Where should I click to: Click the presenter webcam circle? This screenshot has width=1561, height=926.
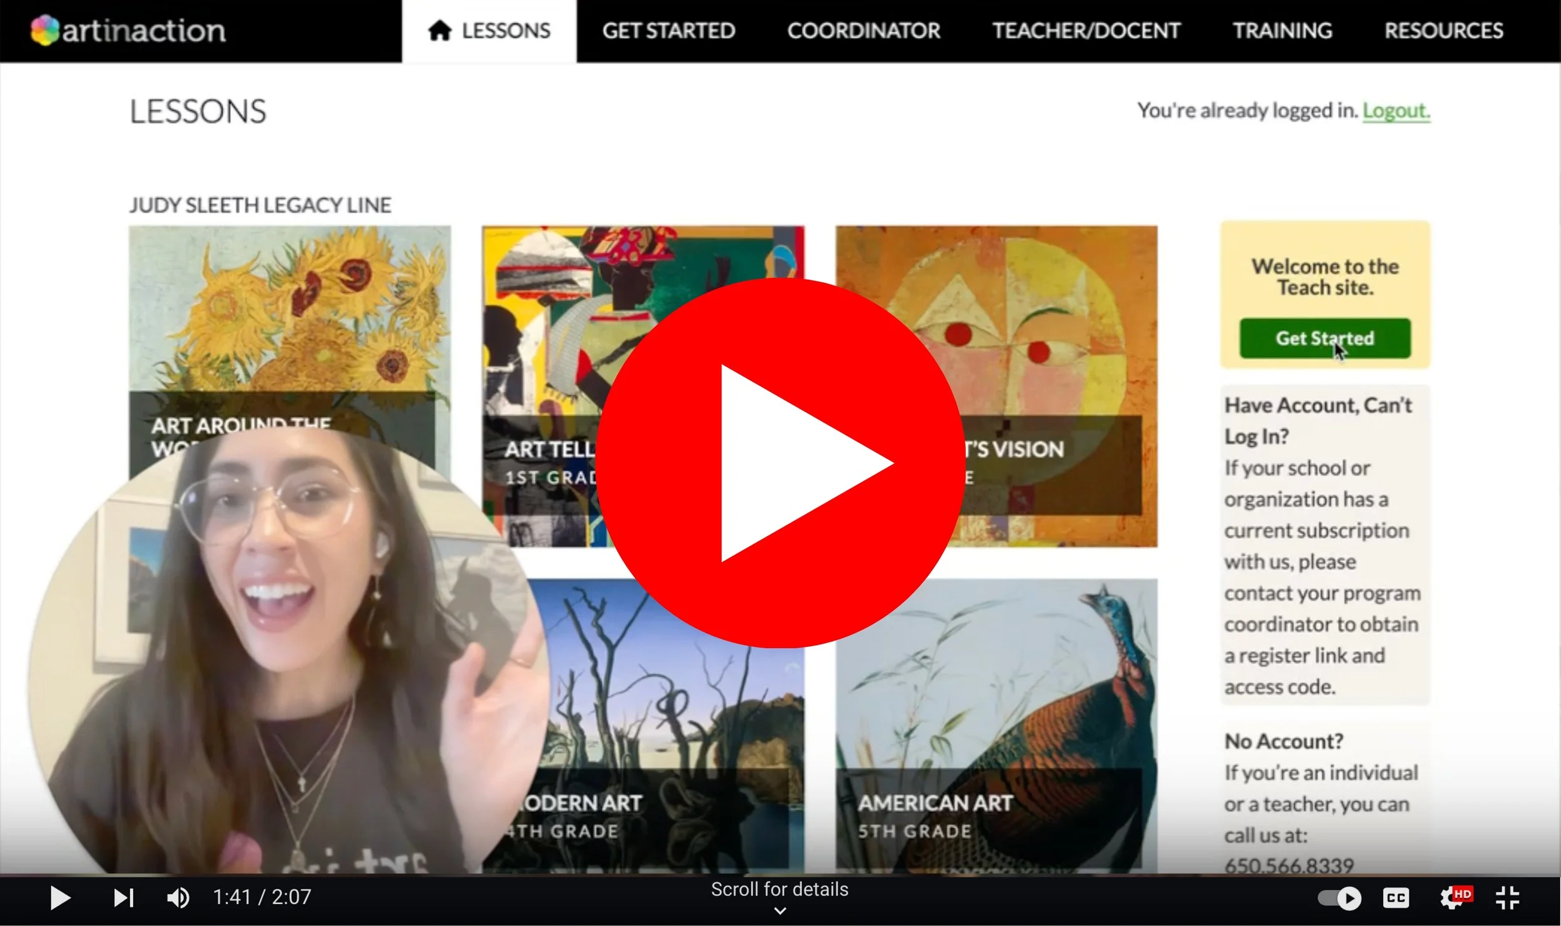(x=288, y=651)
